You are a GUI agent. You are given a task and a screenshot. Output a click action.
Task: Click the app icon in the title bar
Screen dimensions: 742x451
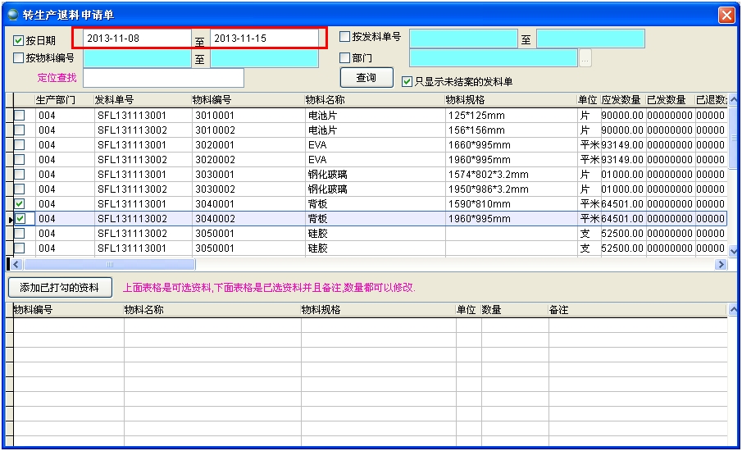[x=12, y=15]
